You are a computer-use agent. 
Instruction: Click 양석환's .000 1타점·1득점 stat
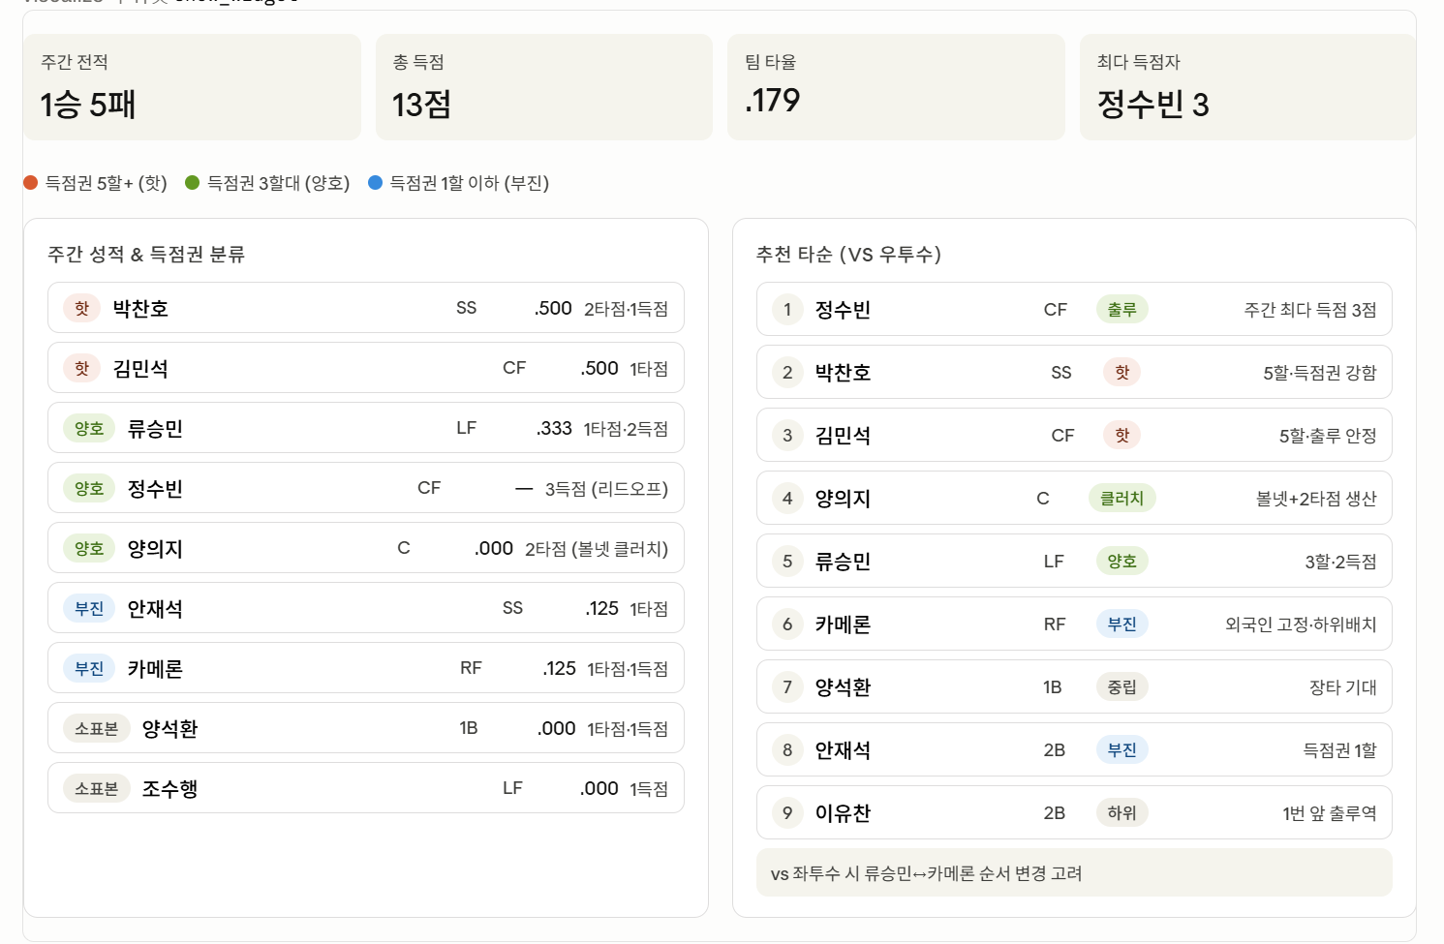602,729
